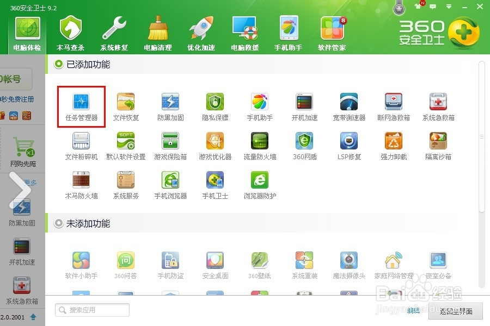490x326 pixels.
Task: Open 系统急救箱 in the left sidebar
Action: (x=22, y=291)
